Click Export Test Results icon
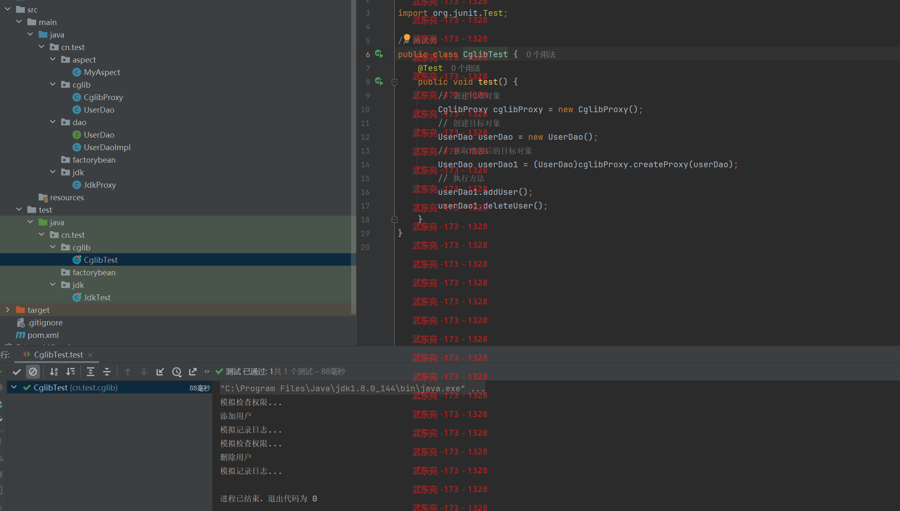Viewport: 900px width, 511px height. click(193, 371)
